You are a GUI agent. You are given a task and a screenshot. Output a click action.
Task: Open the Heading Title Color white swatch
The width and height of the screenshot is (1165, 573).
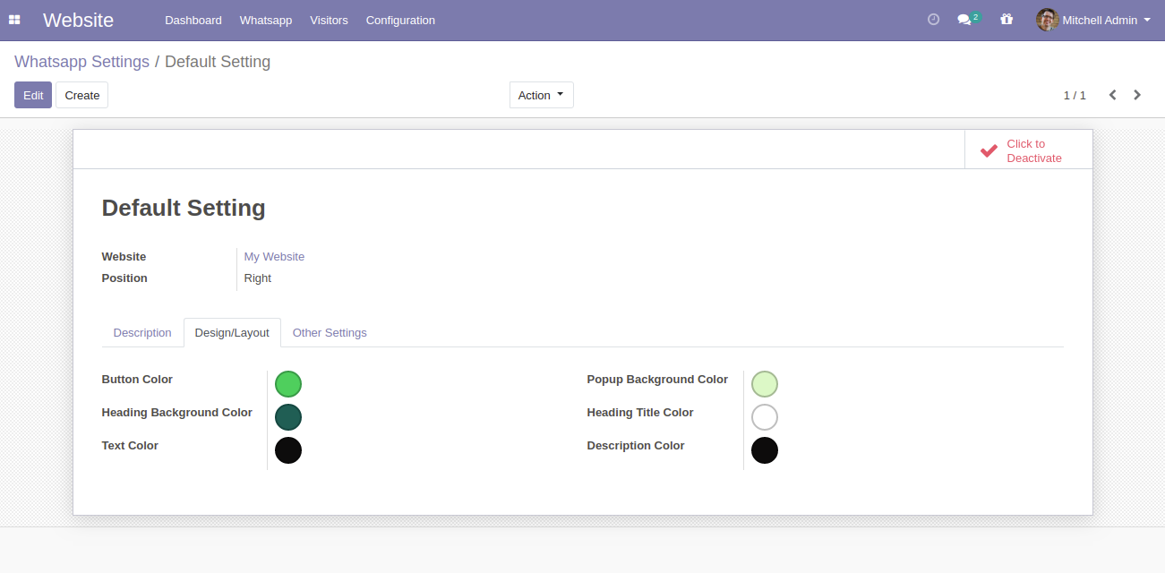(765, 417)
